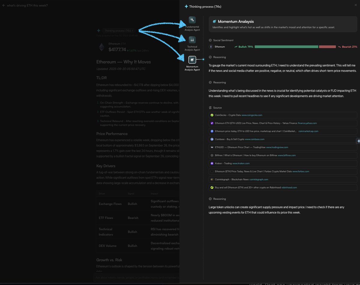This screenshot has height=285, width=360.
Task: Open the www.coinbase.com link
Action: 255,139
